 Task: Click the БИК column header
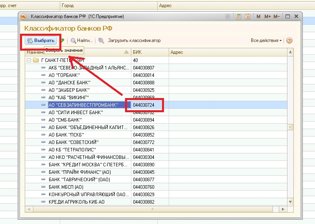point(150,52)
